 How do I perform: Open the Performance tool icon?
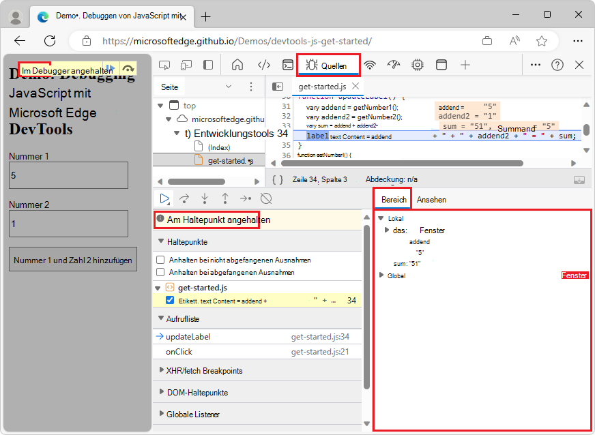394,65
